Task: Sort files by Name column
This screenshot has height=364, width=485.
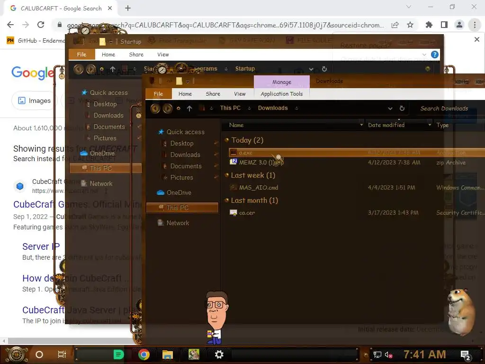Action: point(236,125)
